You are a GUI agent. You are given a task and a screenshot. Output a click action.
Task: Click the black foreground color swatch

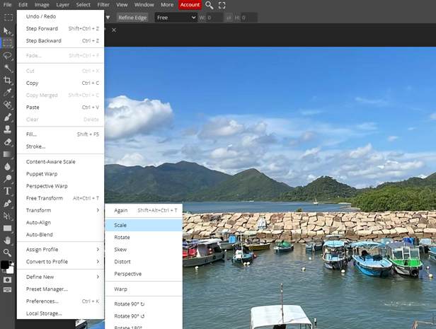[4, 265]
